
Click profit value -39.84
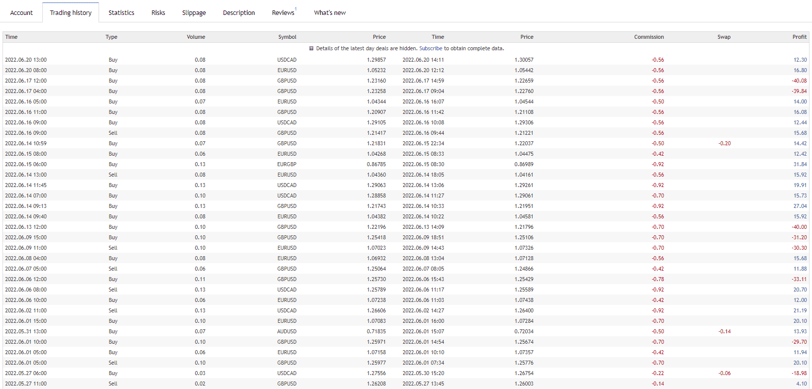799,91
